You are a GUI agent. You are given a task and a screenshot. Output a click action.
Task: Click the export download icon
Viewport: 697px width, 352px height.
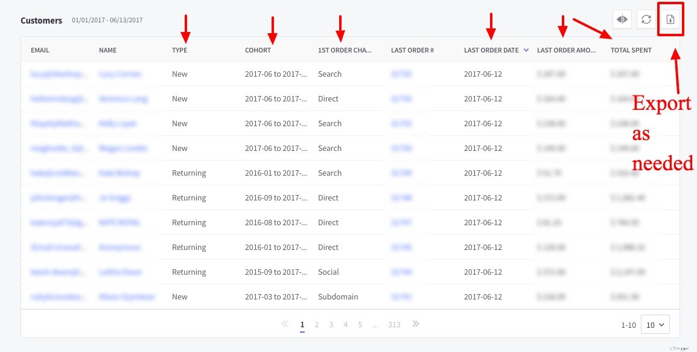point(670,19)
